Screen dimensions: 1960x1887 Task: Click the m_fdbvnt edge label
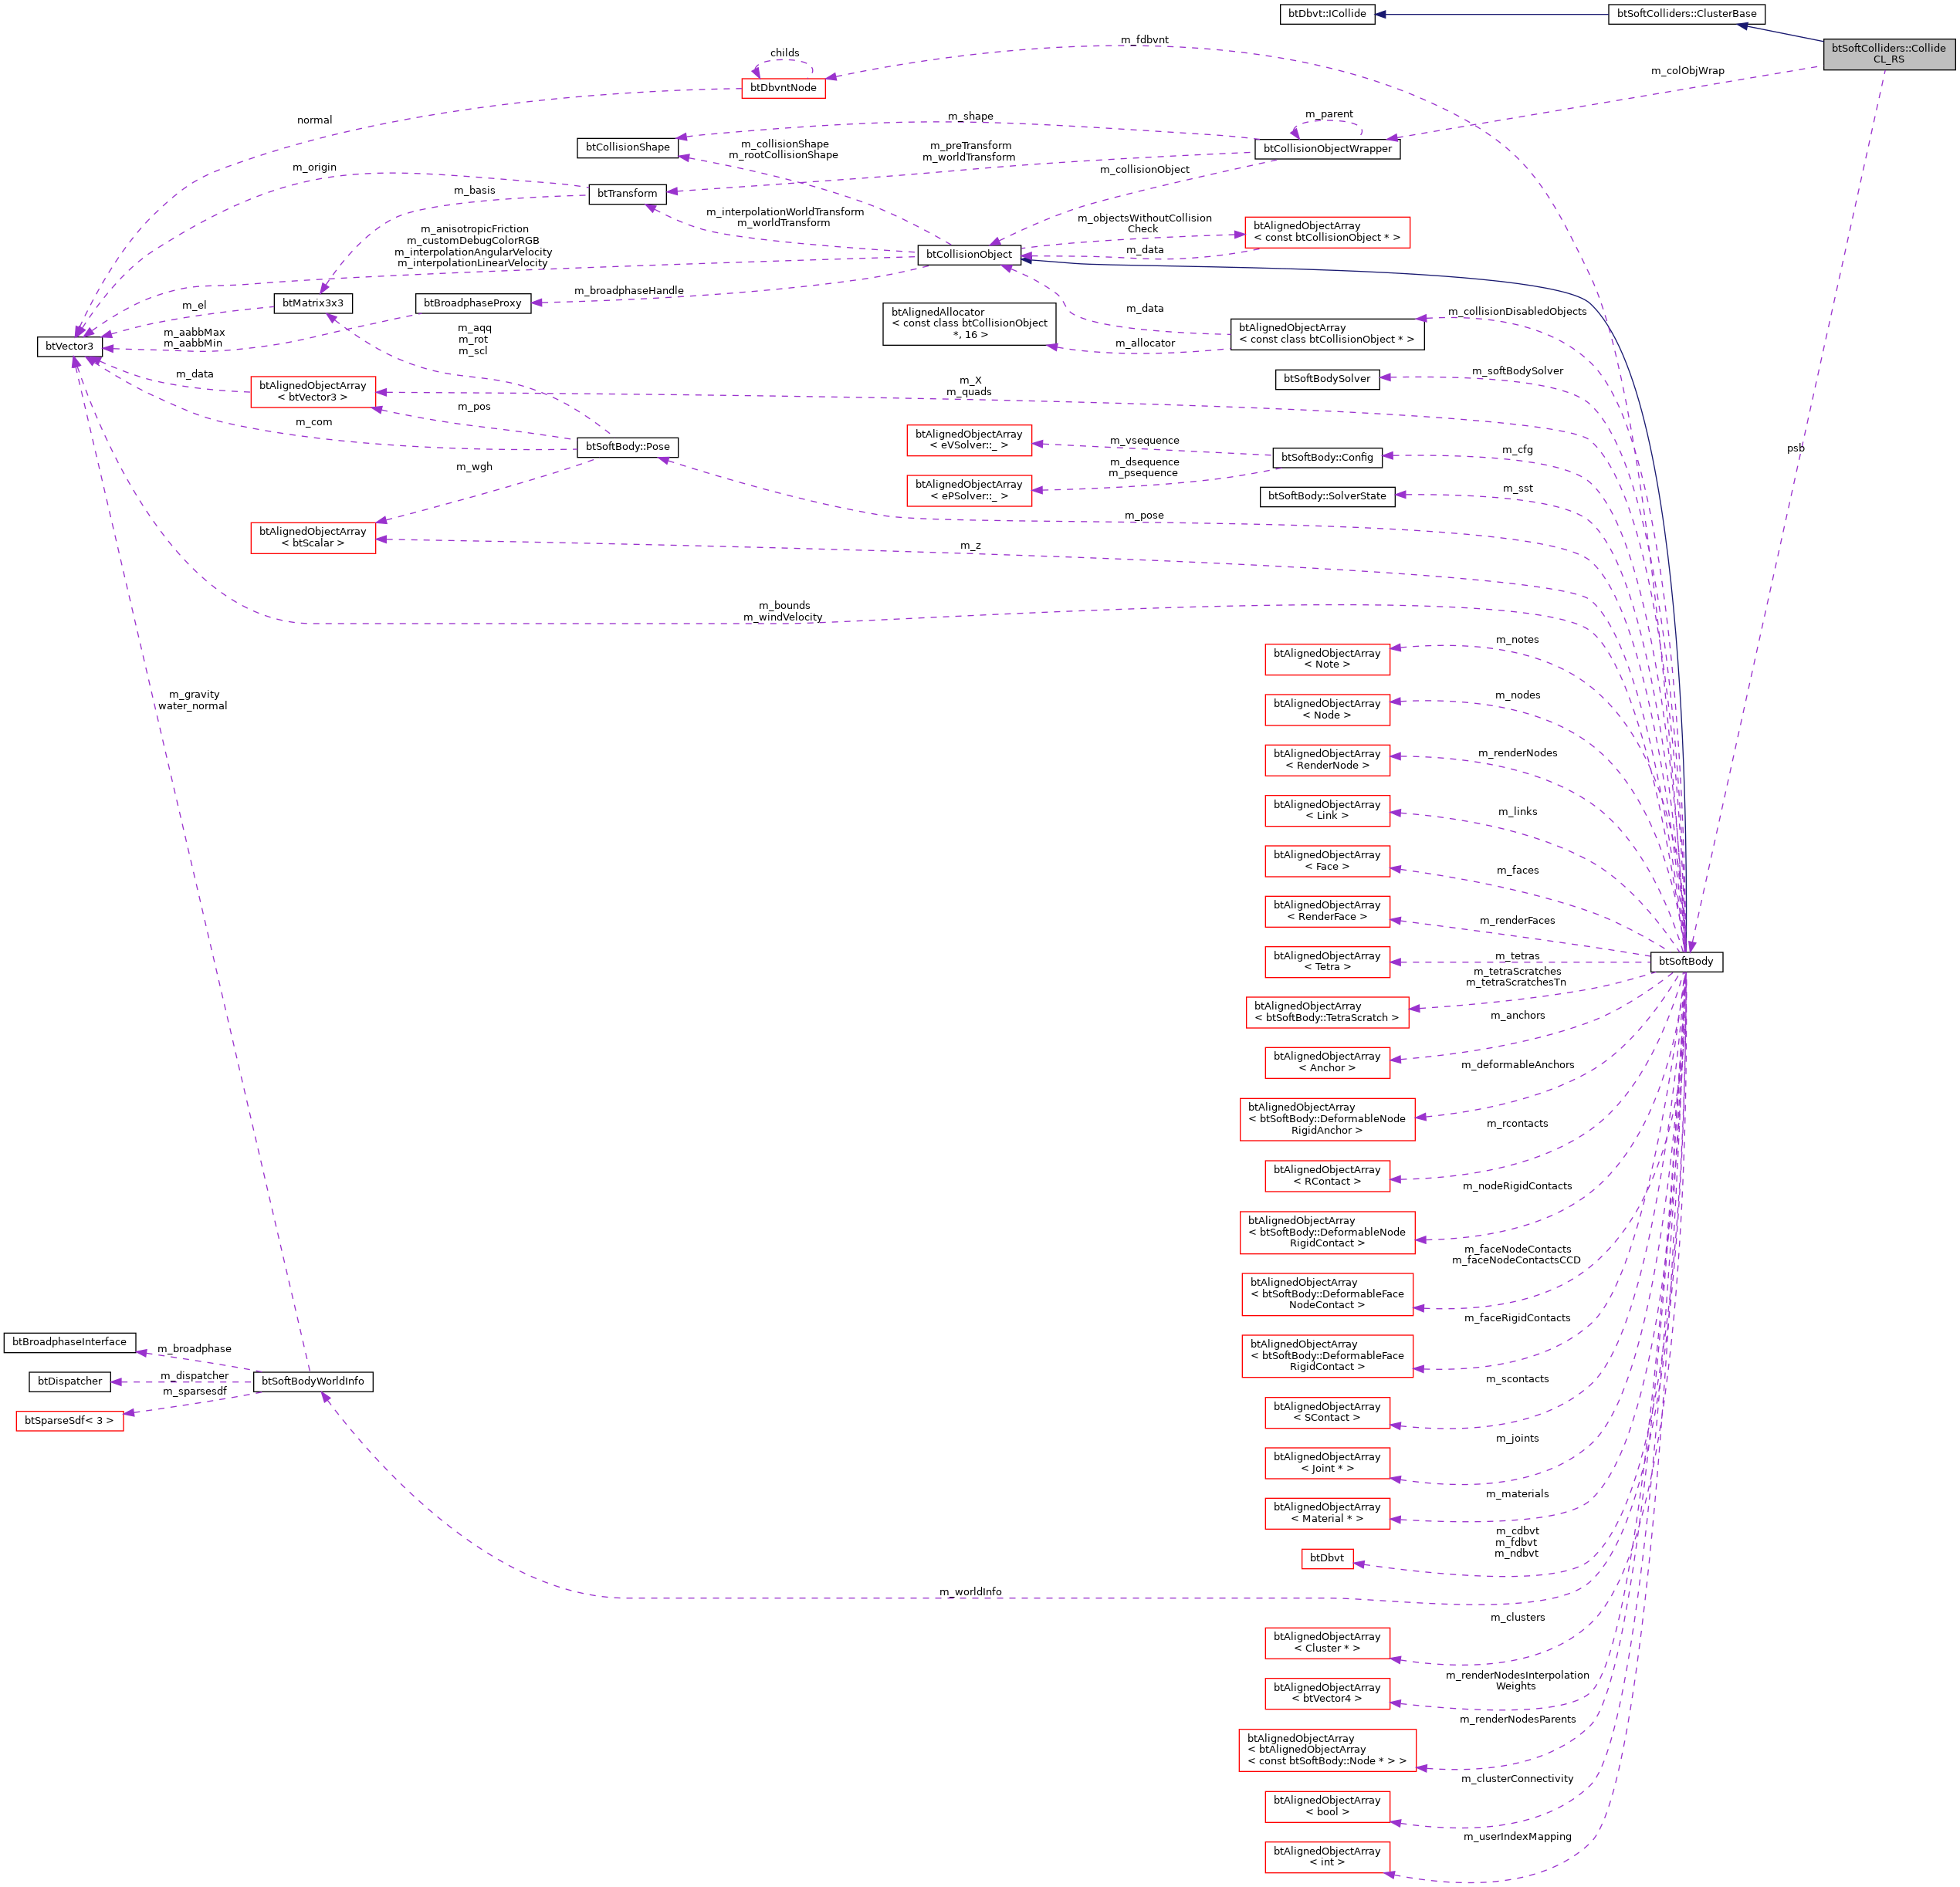[x=1144, y=40]
